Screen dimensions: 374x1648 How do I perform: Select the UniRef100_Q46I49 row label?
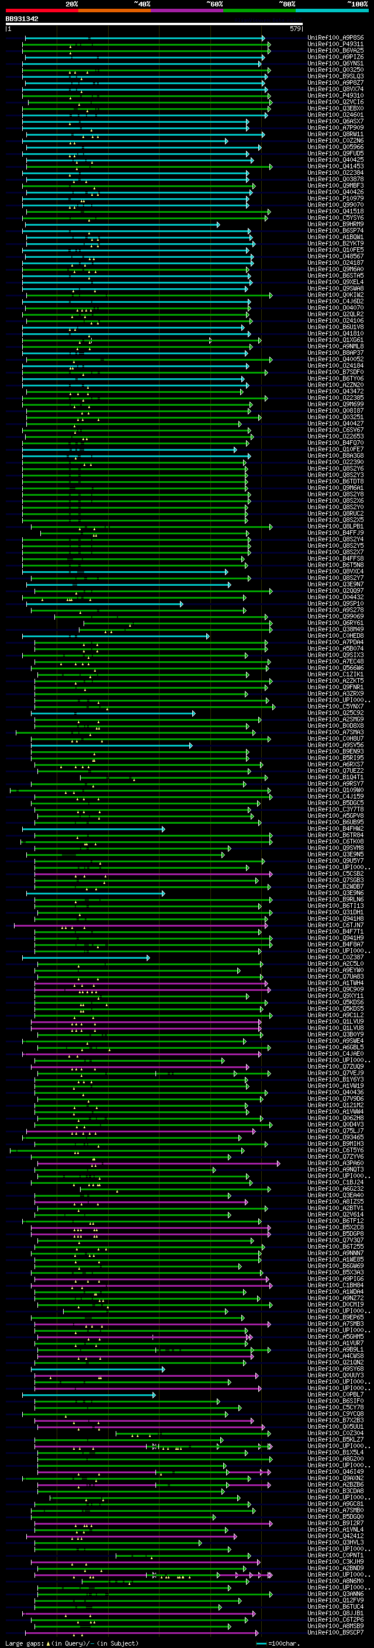coord(335,1471)
